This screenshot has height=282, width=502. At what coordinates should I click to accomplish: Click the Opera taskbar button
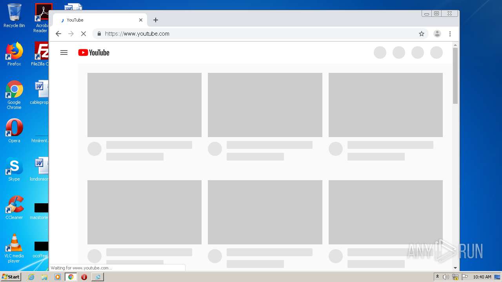(x=84, y=277)
